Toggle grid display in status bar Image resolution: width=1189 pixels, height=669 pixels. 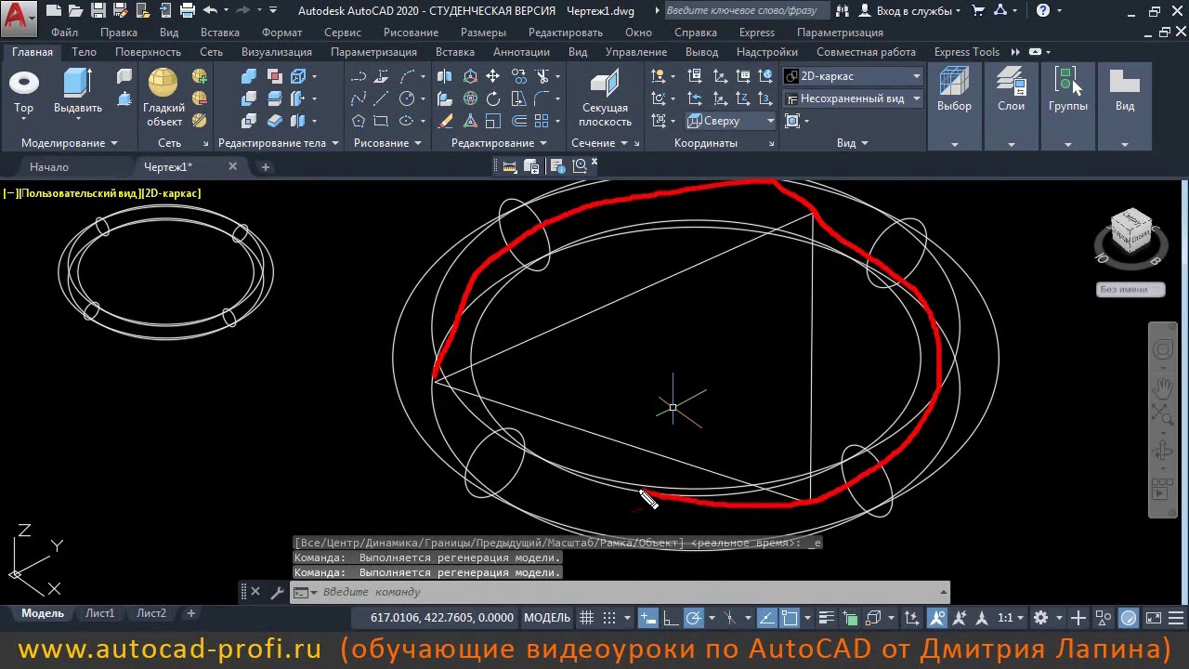point(586,618)
